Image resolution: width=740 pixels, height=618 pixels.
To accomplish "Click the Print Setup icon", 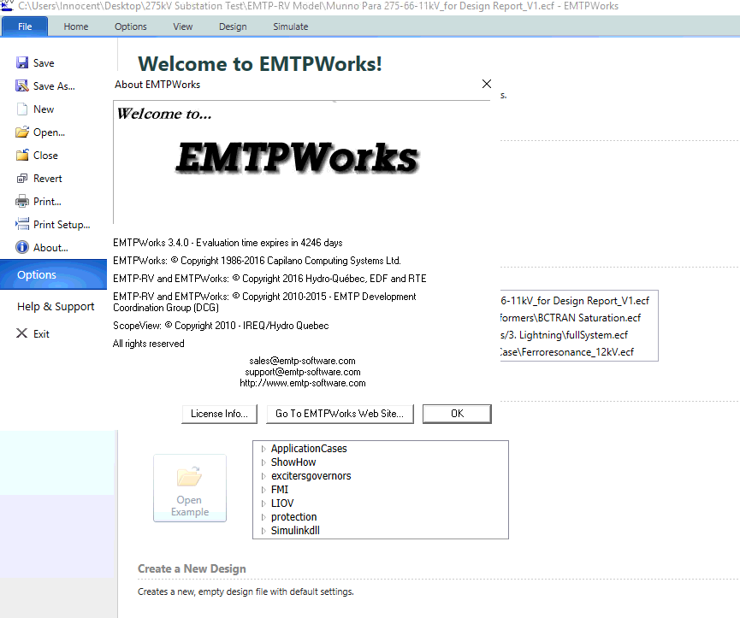I will click(21, 225).
